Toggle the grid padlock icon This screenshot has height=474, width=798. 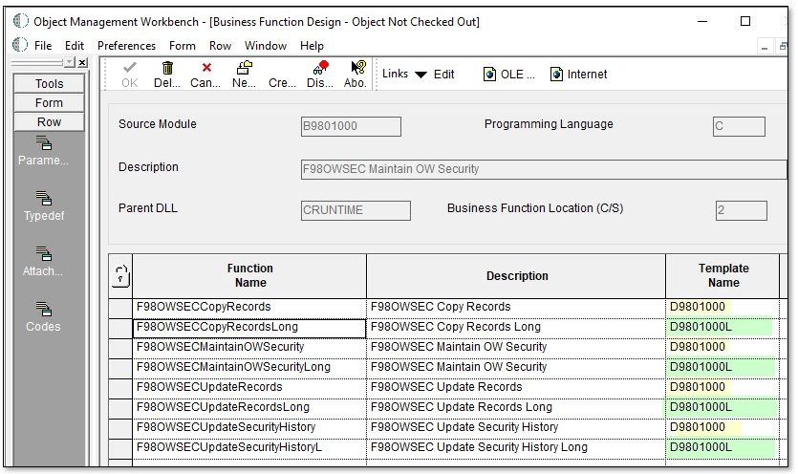[120, 276]
